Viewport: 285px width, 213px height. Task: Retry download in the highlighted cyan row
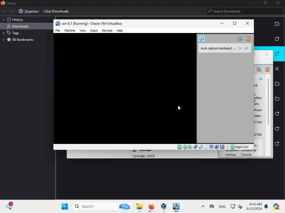[x=277, y=54]
